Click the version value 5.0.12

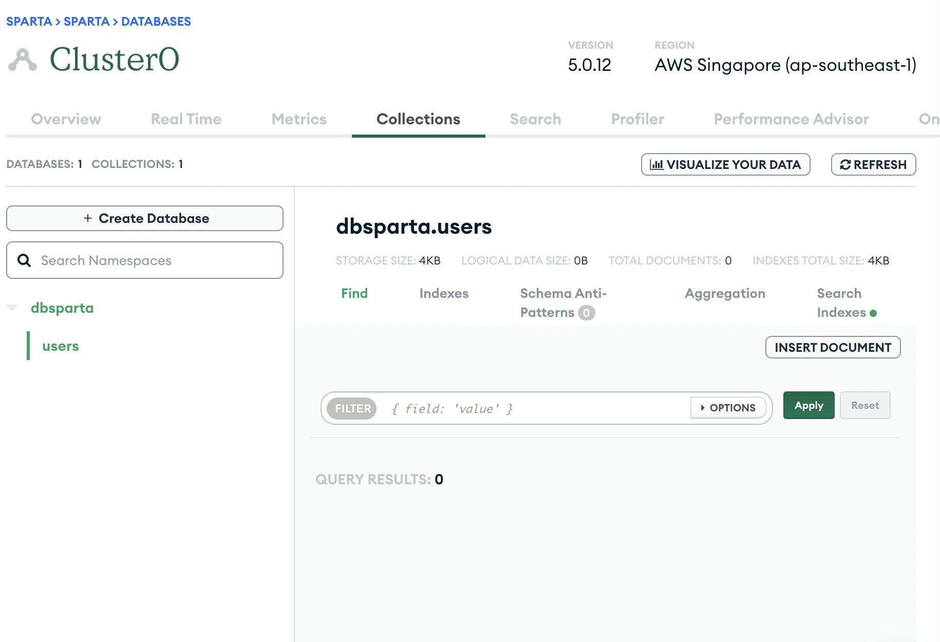(590, 65)
